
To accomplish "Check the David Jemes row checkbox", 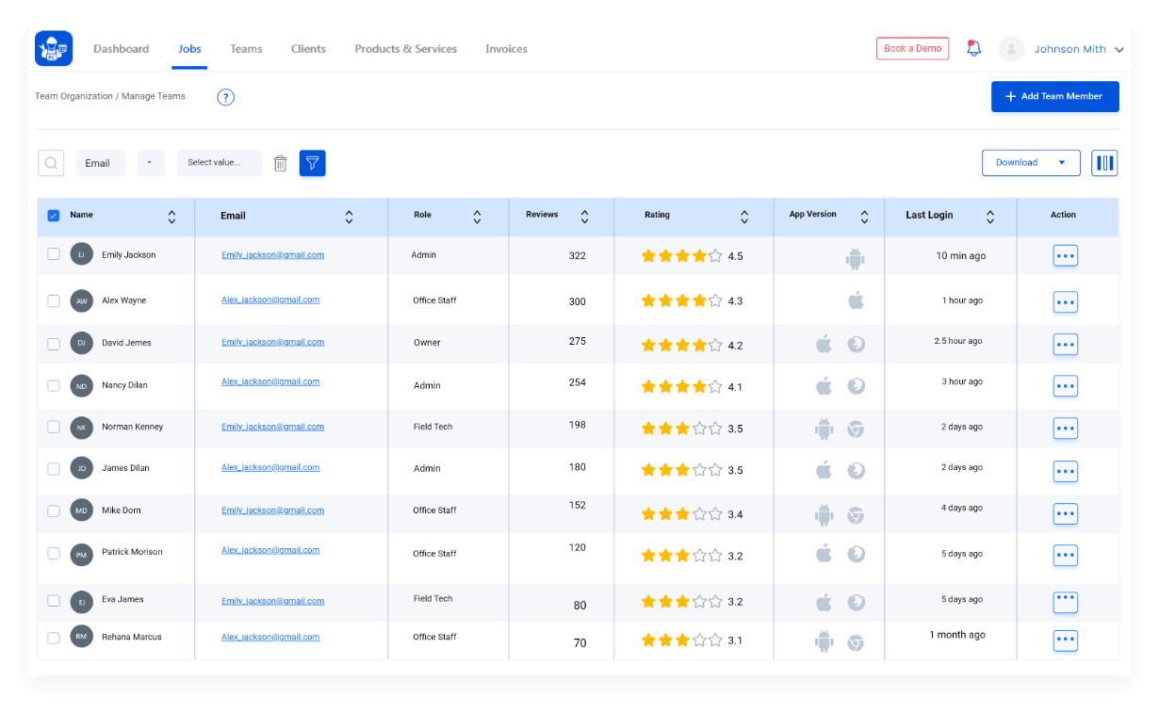I will click(x=54, y=344).
